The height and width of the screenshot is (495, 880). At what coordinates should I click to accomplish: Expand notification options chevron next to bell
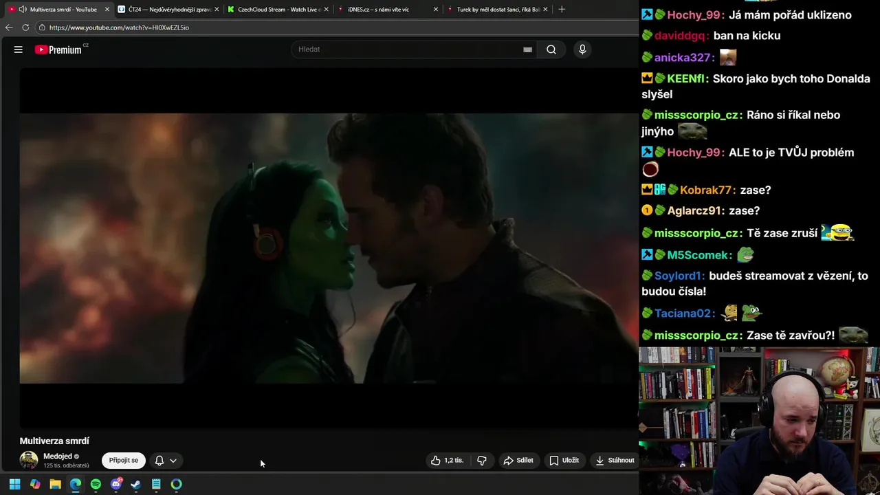point(173,461)
